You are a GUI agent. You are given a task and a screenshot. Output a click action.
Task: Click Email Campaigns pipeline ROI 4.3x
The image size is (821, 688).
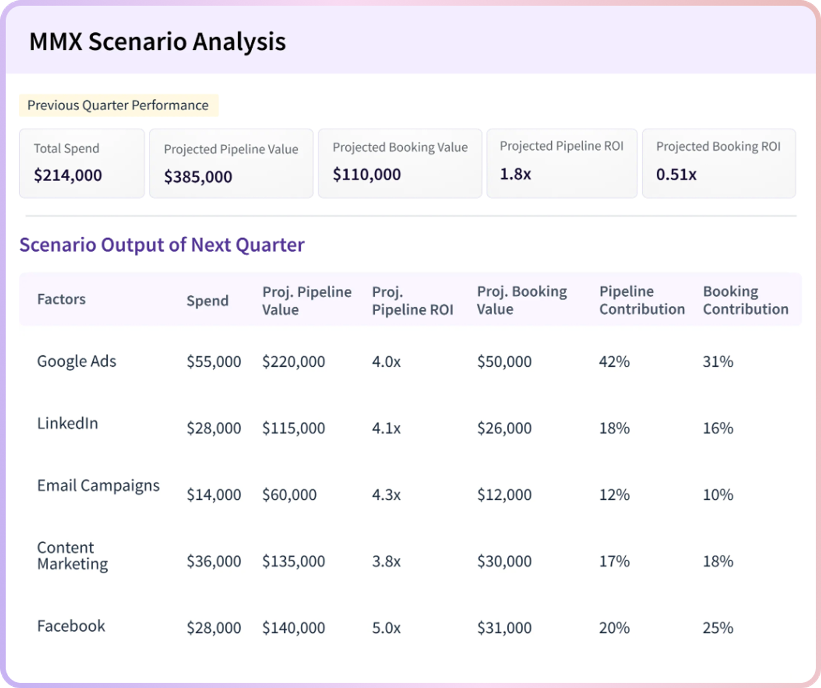point(386,495)
